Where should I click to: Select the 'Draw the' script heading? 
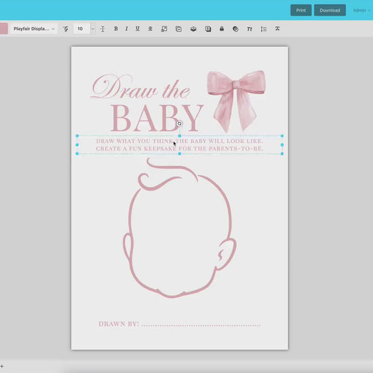(x=140, y=87)
